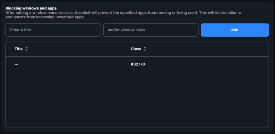Click the sort icon beside Class column

[x=145, y=49]
